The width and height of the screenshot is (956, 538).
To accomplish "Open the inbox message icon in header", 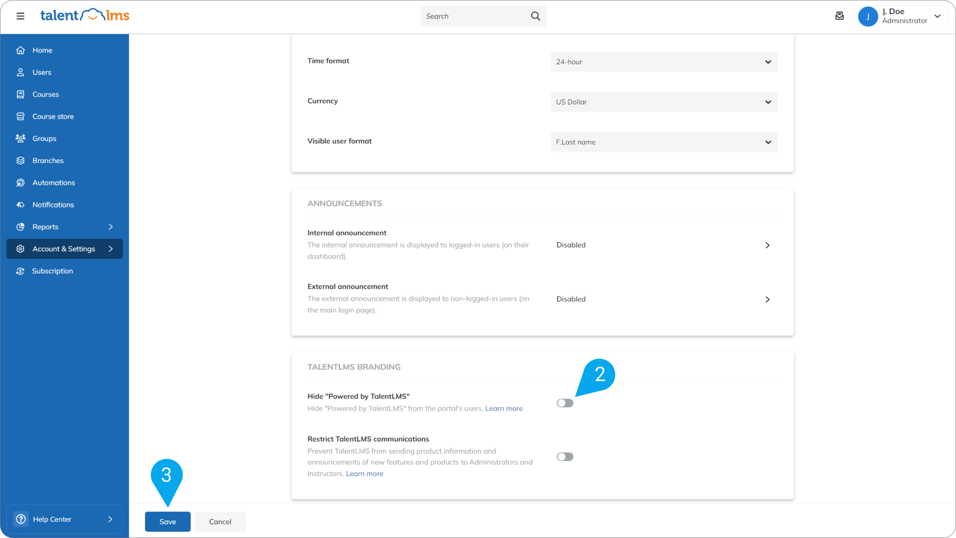I will pyautogui.click(x=839, y=16).
